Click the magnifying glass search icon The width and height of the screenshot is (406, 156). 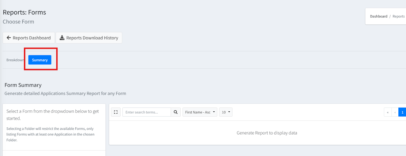[x=176, y=112]
